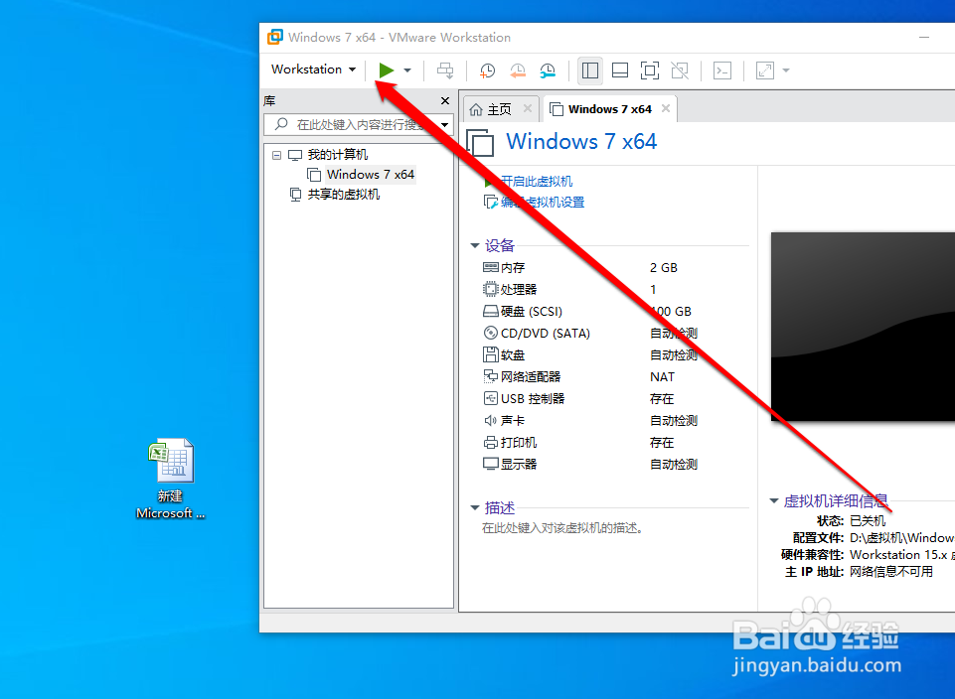Viewport: 955px width, 699px height.
Task: Select 共享的虚拟机 in library tree
Action: click(x=344, y=195)
